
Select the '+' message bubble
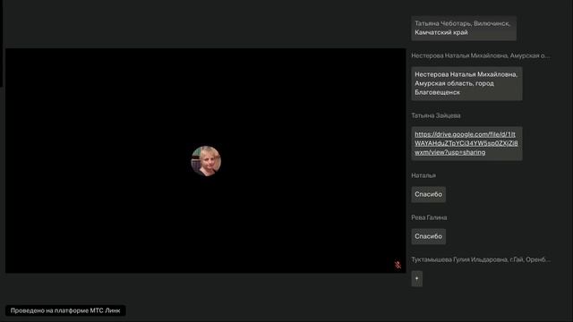tap(416, 278)
